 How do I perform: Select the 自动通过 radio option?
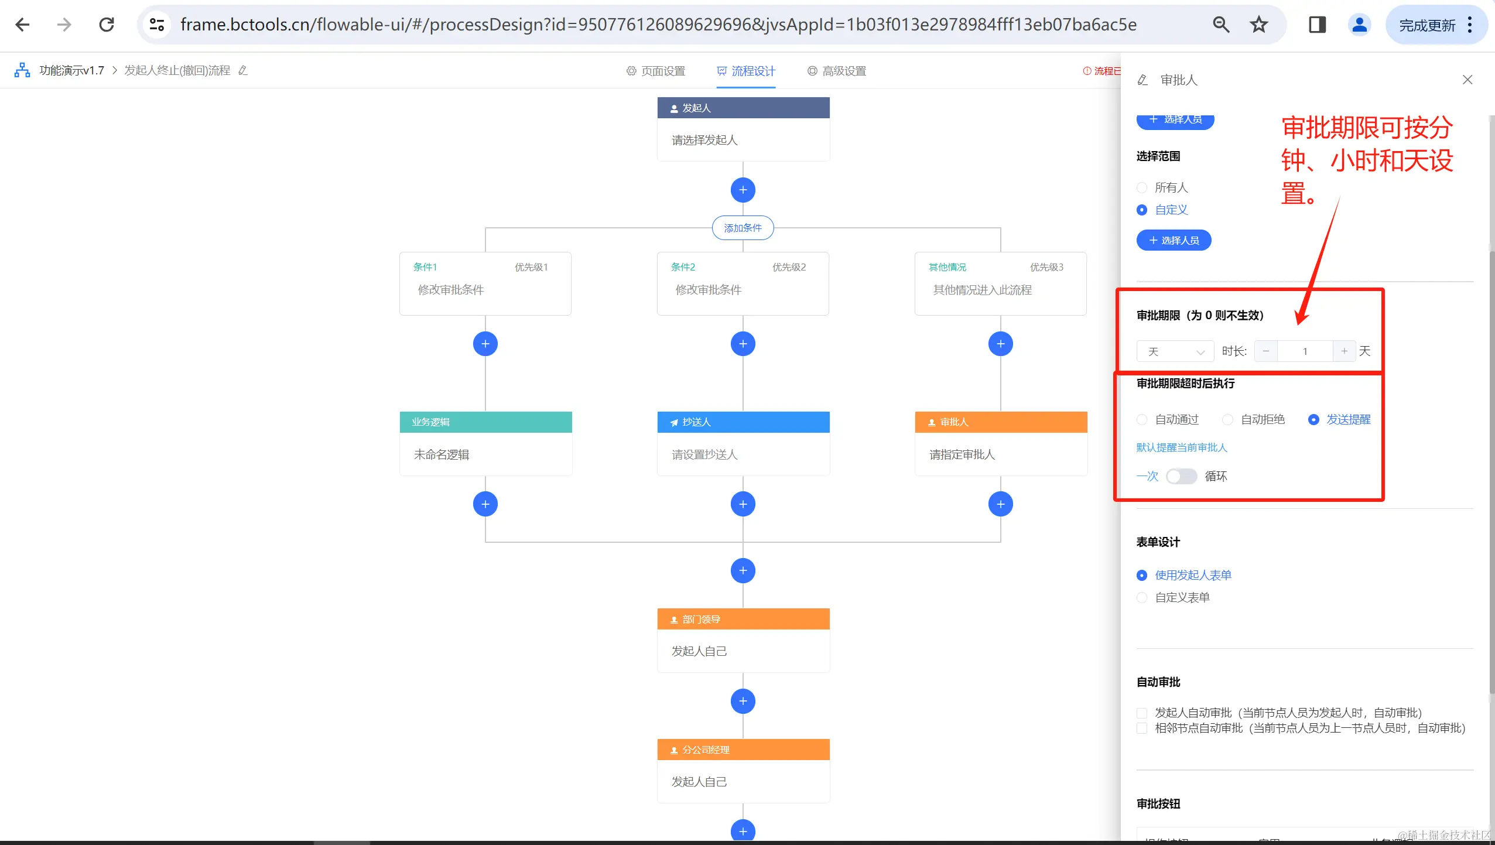(x=1142, y=419)
